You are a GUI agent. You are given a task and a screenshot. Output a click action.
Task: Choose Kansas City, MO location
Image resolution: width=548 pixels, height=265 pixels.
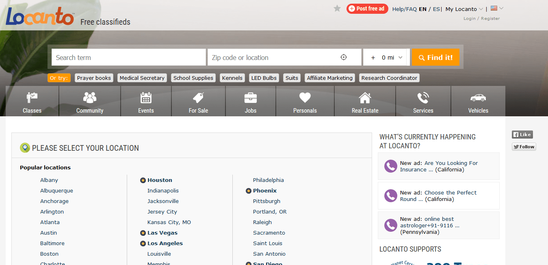point(169,222)
